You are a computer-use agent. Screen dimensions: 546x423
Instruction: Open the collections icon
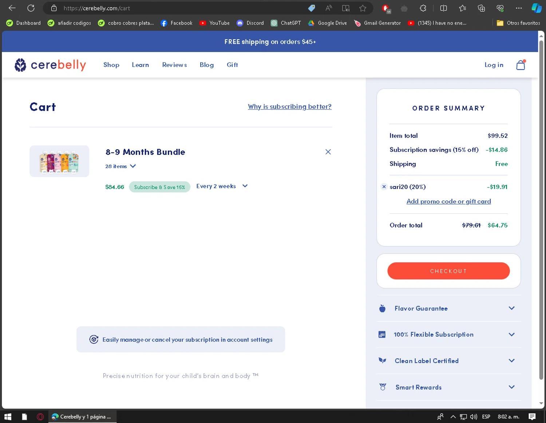481,8
